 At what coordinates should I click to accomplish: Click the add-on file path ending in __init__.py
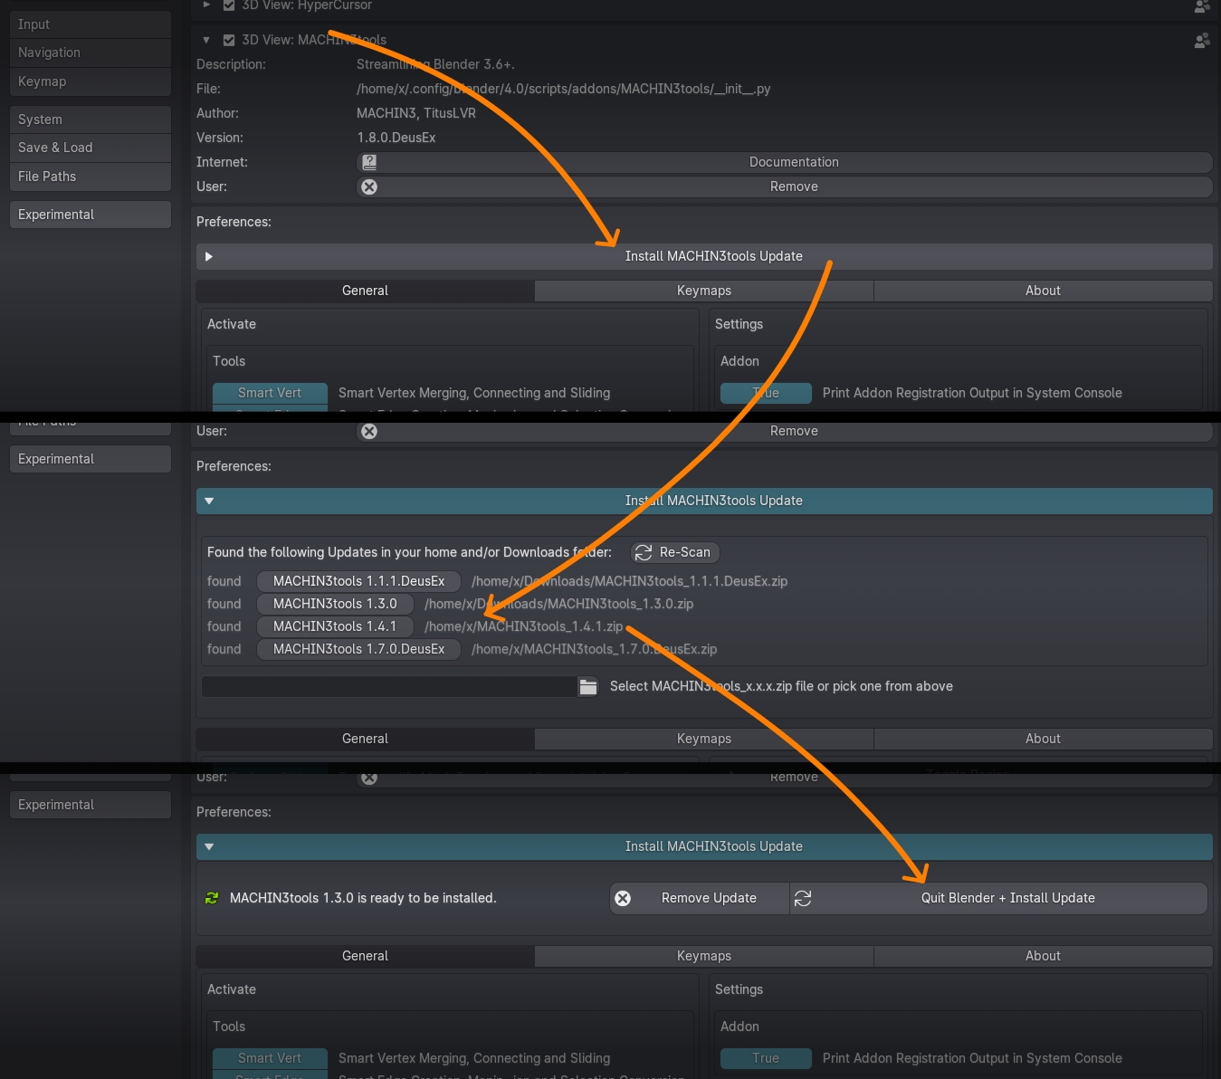tap(564, 89)
